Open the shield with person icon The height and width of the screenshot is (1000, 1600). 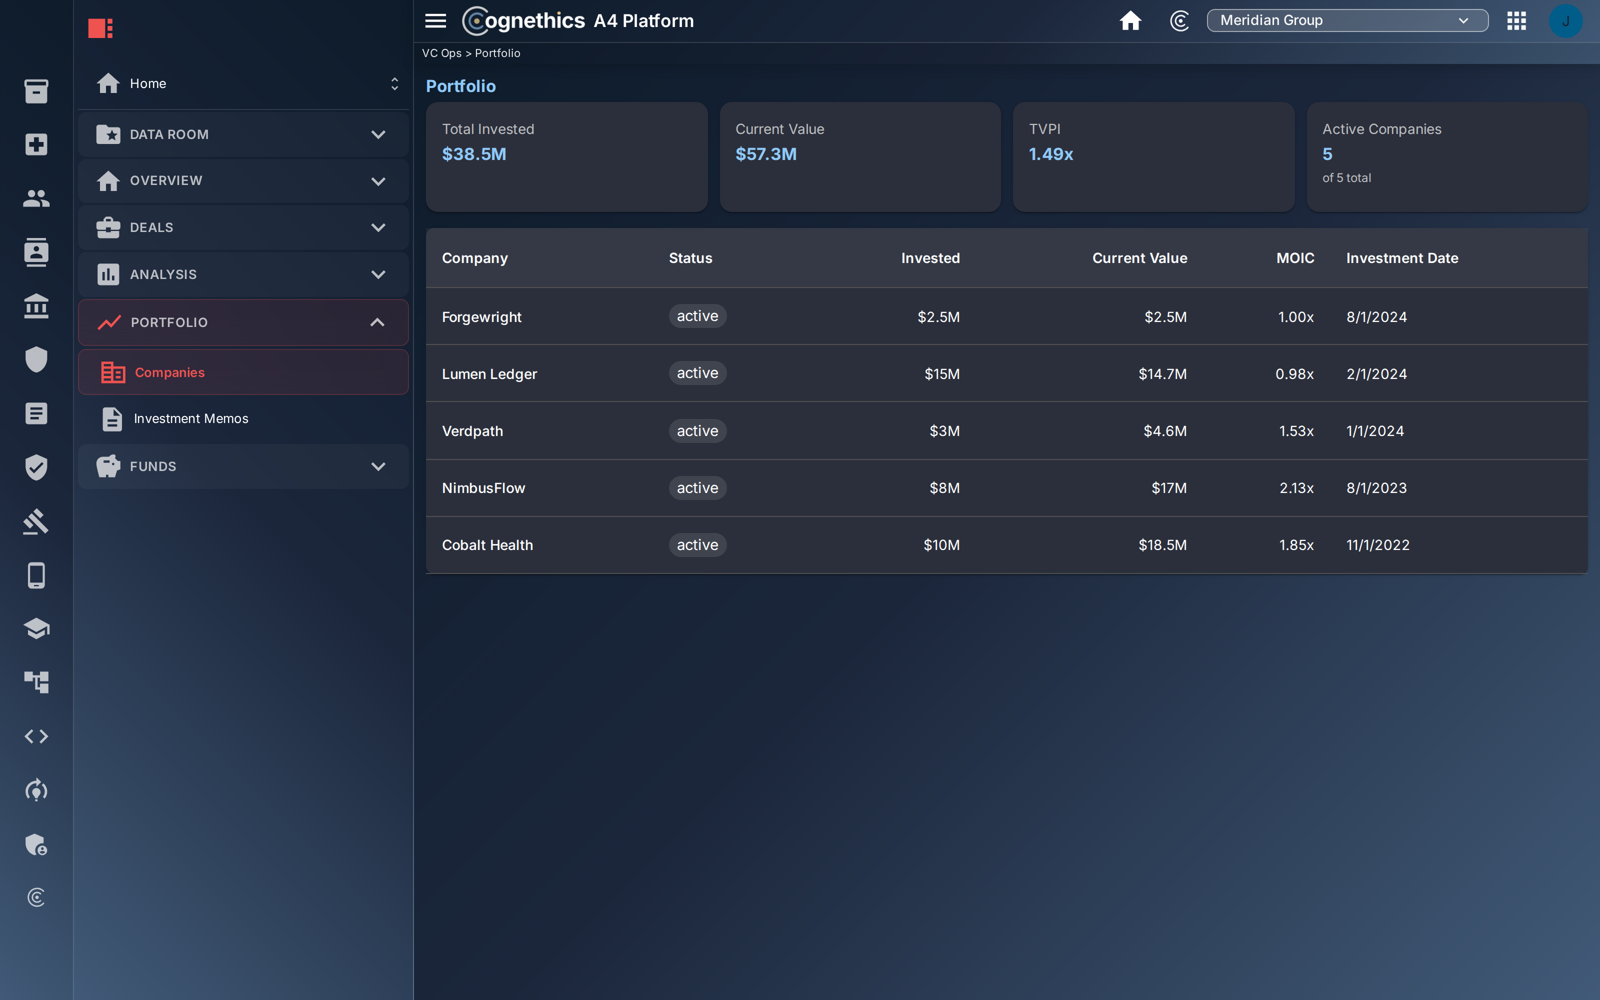pos(36,844)
